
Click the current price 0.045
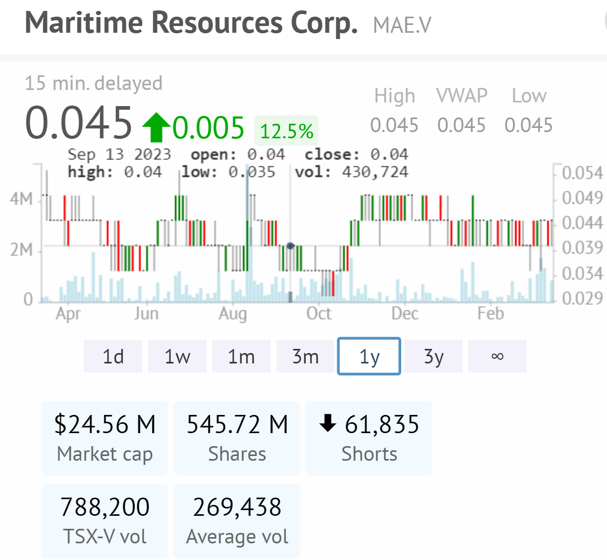pyautogui.click(x=78, y=123)
